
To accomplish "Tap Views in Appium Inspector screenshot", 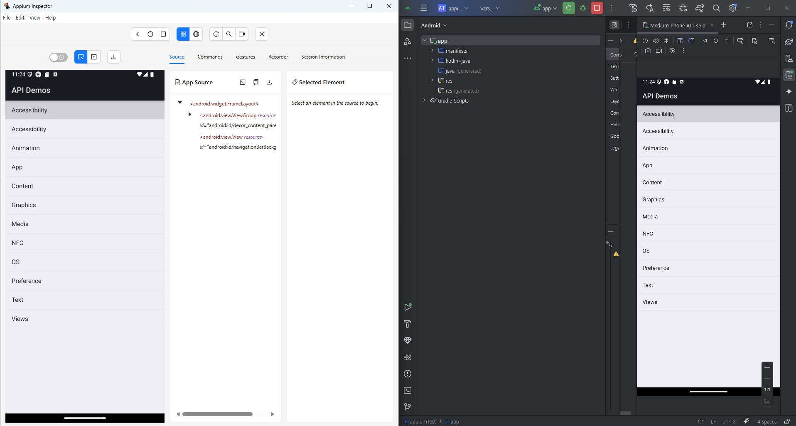I will click(85, 319).
